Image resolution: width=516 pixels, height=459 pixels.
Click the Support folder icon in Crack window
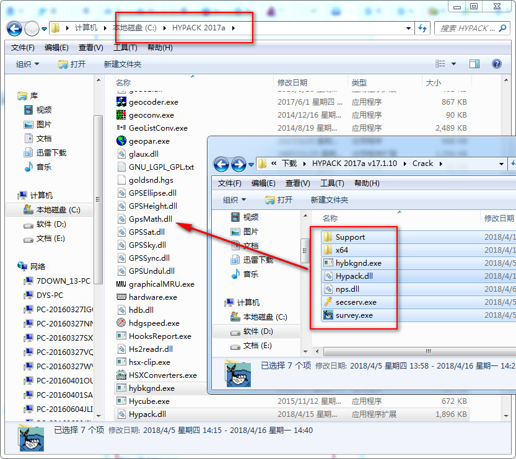328,237
